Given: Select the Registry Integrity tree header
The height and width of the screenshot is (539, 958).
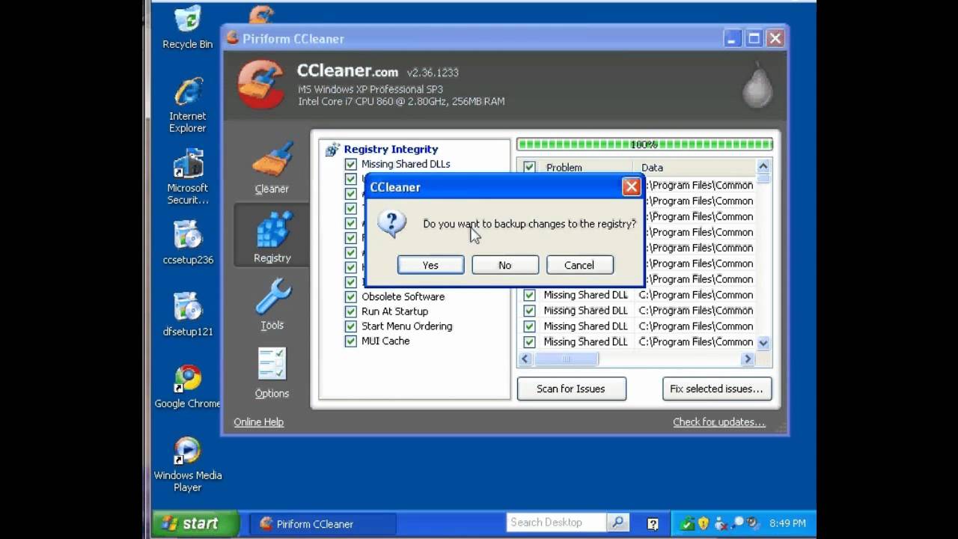Looking at the screenshot, I should click(391, 149).
